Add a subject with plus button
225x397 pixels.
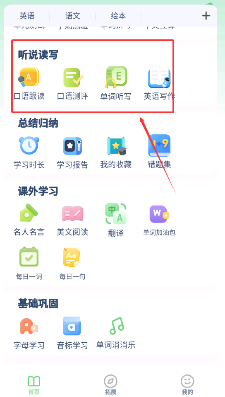(x=206, y=16)
